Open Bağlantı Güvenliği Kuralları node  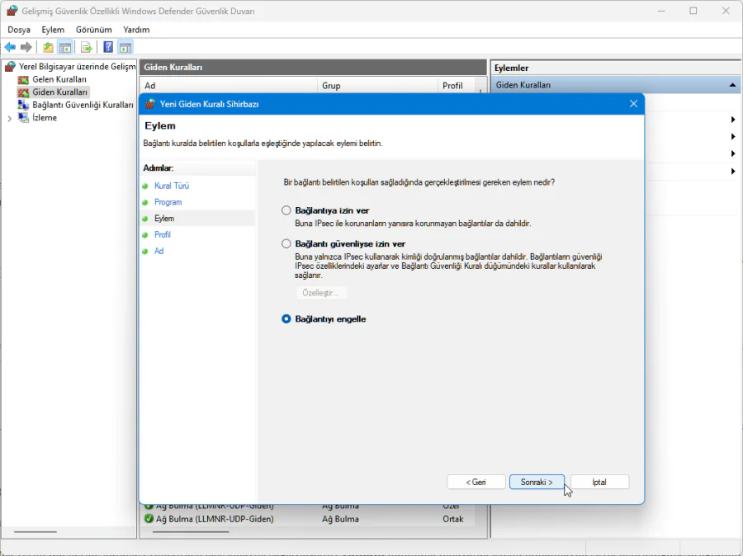(x=83, y=105)
